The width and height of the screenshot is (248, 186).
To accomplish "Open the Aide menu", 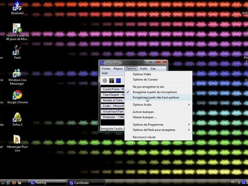I will pyautogui.click(x=105, y=73).
